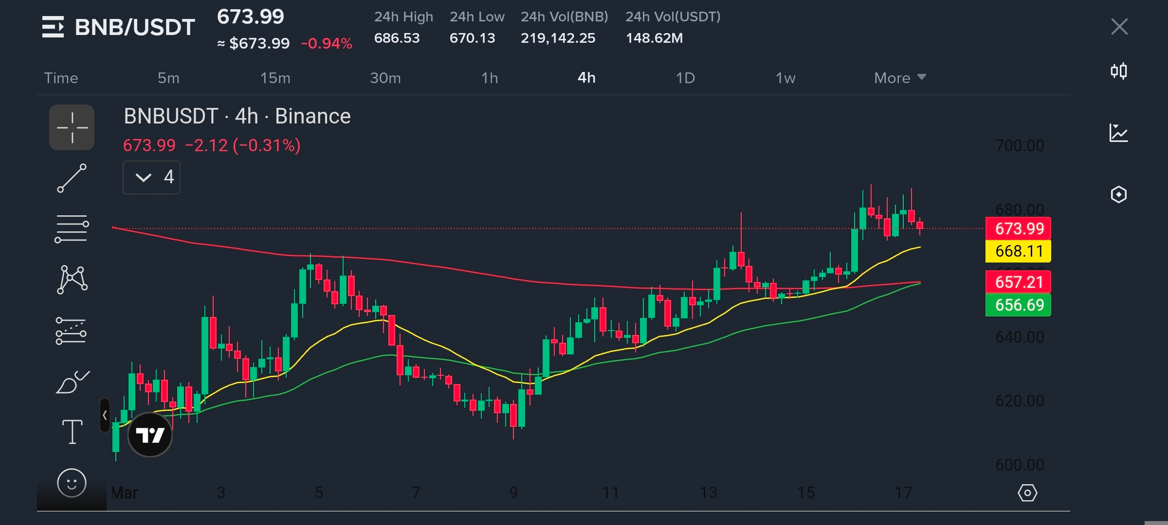Viewport: 1168px width, 525px height.
Task: Switch to the 15m timeframe tab
Action: [275, 78]
